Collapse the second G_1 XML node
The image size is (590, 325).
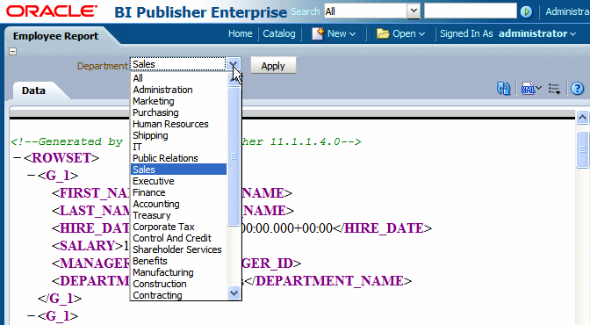(32, 316)
